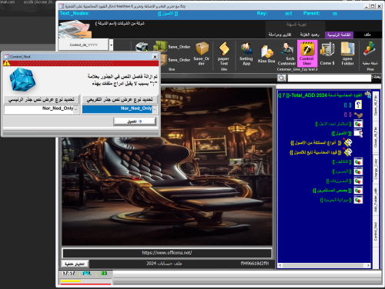Open the highlighted sub-root Nor_Nod_Only dropdown arrow
This screenshot has height=289, width=385.
[154, 109]
